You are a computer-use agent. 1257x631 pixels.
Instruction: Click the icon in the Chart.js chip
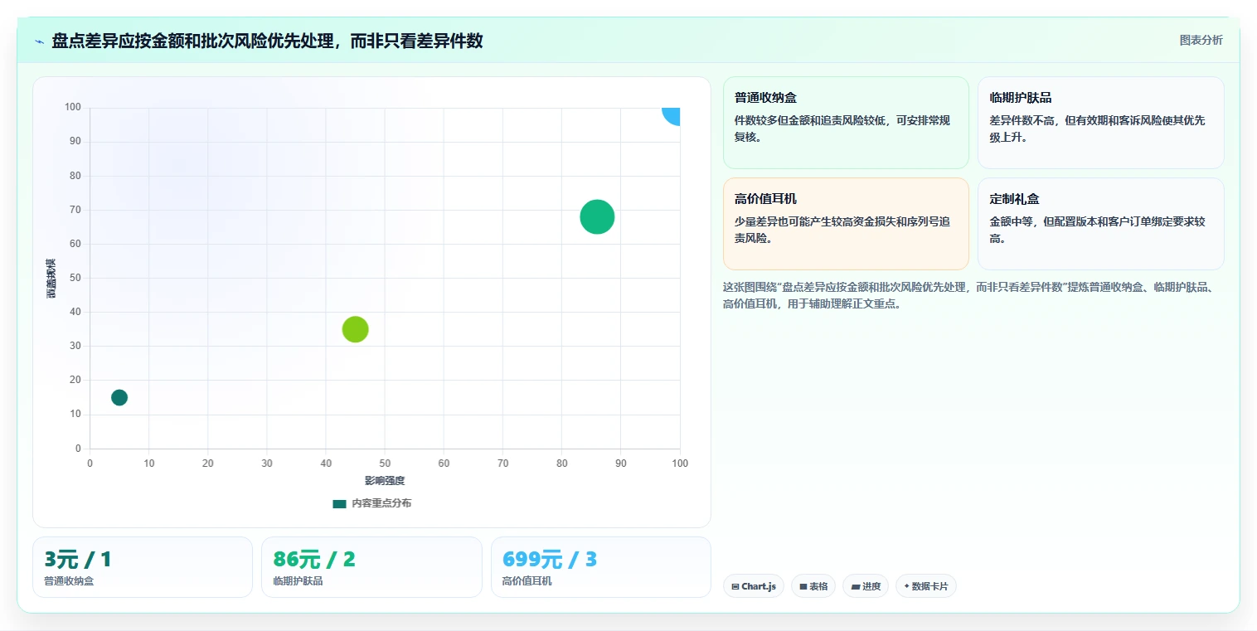click(735, 587)
